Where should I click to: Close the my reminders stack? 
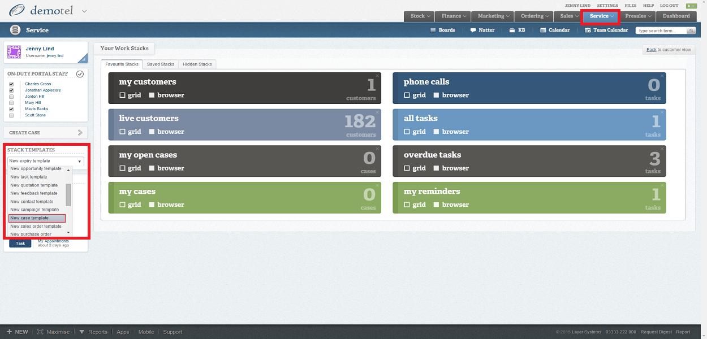(662, 185)
